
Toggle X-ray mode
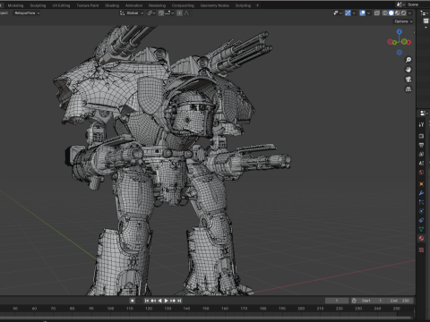coord(377,13)
